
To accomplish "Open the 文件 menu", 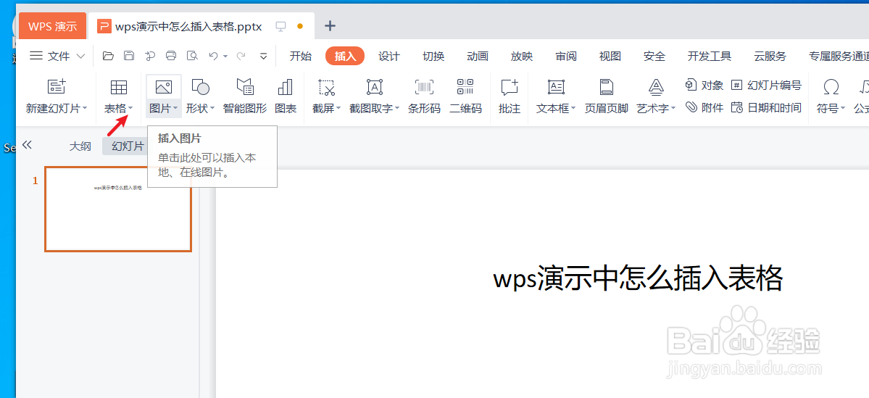I will (x=58, y=56).
